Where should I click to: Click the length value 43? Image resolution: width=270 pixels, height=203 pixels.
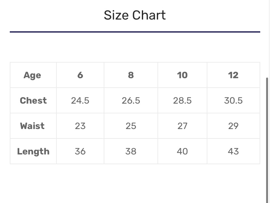[233, 152]
